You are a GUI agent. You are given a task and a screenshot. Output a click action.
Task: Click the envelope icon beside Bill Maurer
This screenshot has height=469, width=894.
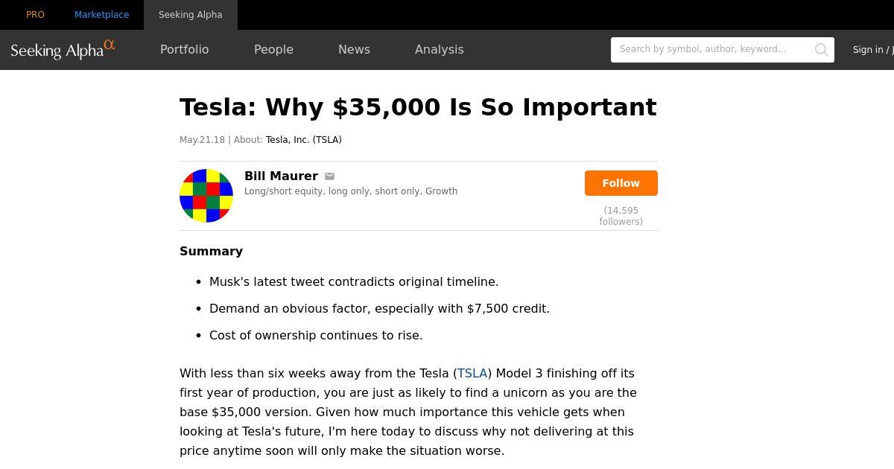(x=329, y=176)
